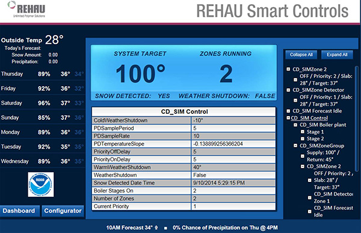Select the underlined CD_SIM Control tree label
The image size is (361, 233).
(x=309, y=118)
